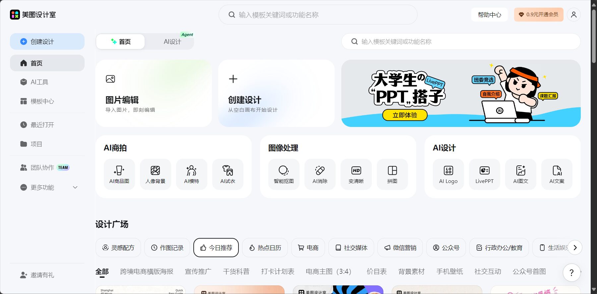Open the 变清晰 HD enhance tool
Image resolution: width=597 pixels, height=294 pixels.
click(356, 174)
